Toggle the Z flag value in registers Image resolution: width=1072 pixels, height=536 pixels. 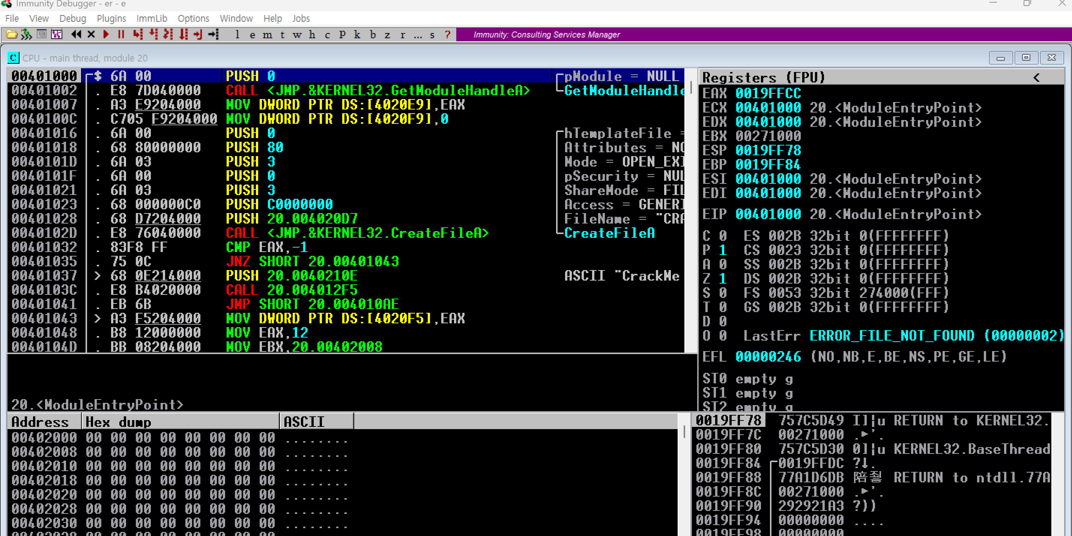(722, 278)
